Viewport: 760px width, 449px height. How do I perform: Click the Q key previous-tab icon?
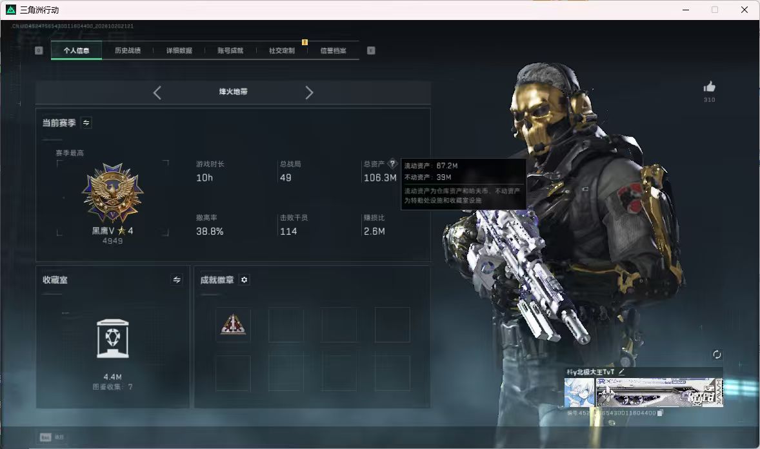click(39, 50)
